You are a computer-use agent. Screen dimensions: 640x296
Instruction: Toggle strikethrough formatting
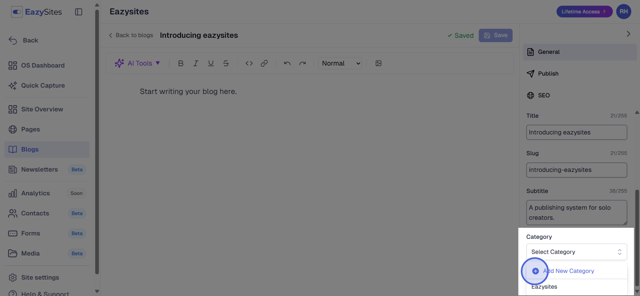point(226,63)
